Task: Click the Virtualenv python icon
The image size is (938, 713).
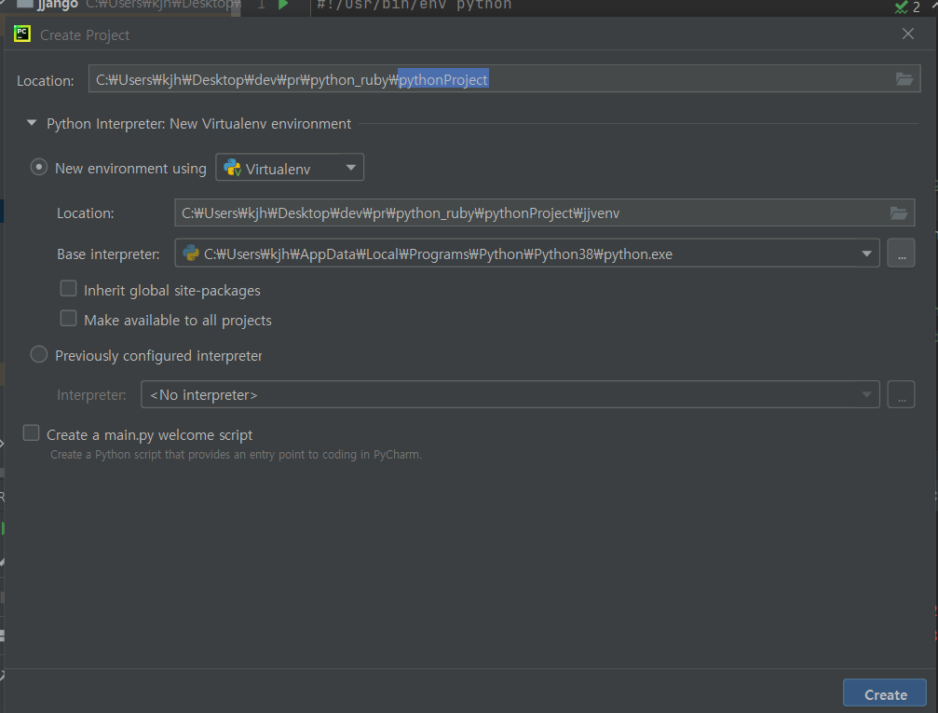Action: (232, 168)
